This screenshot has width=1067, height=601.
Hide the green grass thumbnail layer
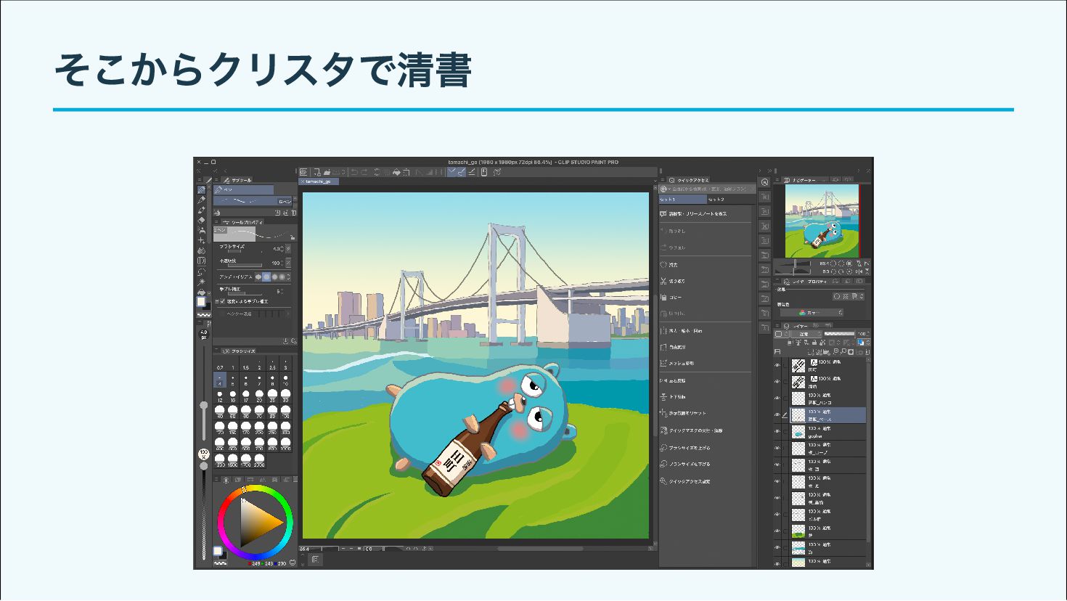[x=777, y=531]
